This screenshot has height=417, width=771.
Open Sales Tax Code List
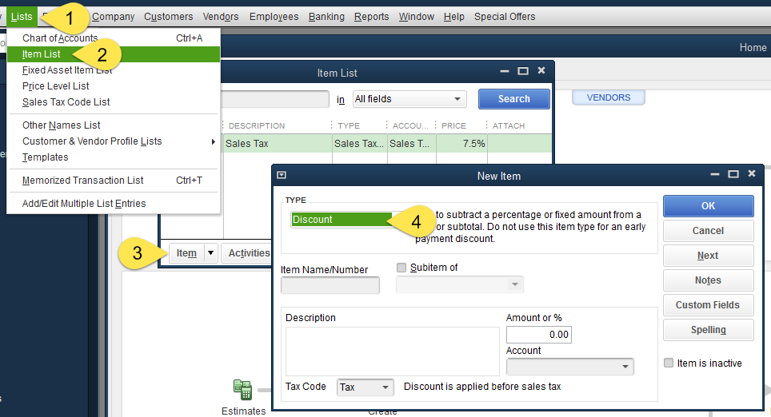(114, 102)
